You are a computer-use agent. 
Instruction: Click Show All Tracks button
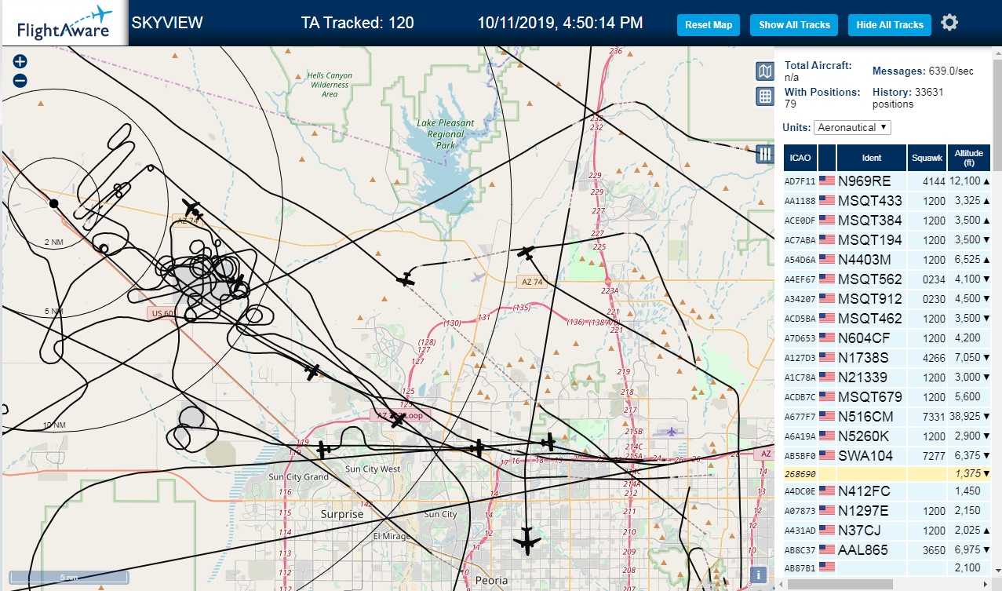point(794,25)
